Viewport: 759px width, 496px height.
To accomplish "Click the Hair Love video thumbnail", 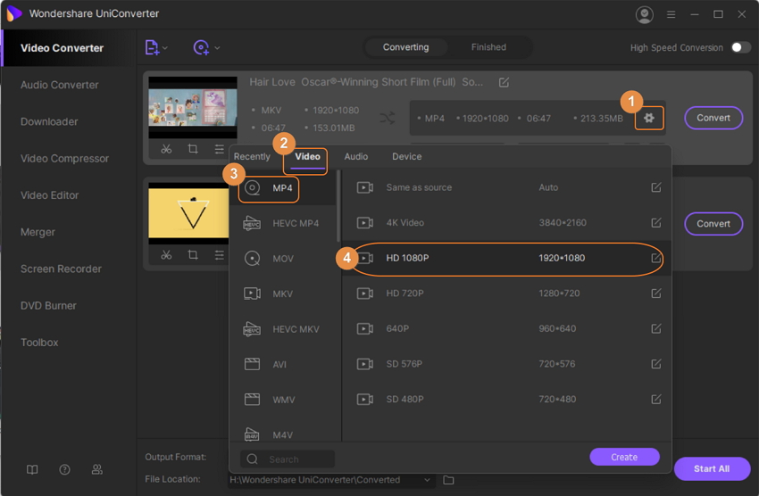I will point(193,107).
